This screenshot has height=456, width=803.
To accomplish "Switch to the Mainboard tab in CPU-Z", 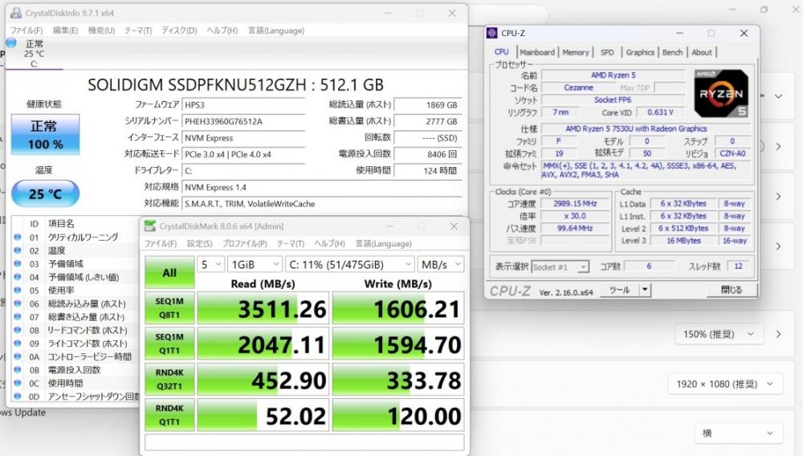I will coord(536,52).
